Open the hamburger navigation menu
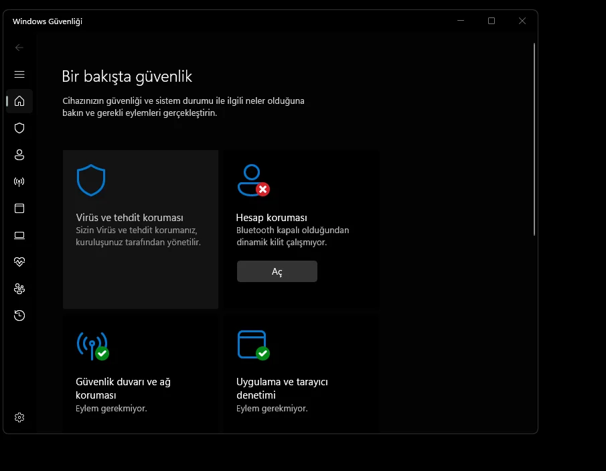The width and height of the screenshot is (606, 471). 19,74
